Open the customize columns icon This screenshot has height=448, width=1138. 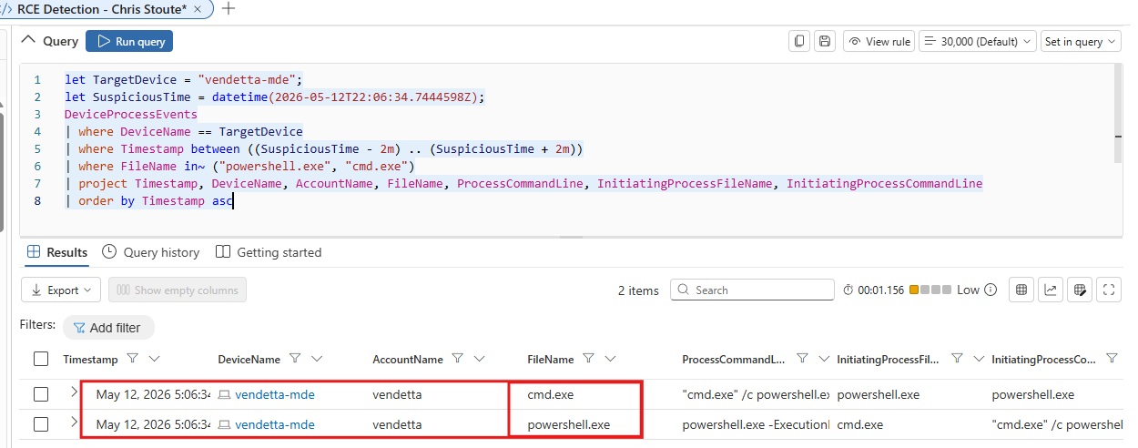point(1080,290)
